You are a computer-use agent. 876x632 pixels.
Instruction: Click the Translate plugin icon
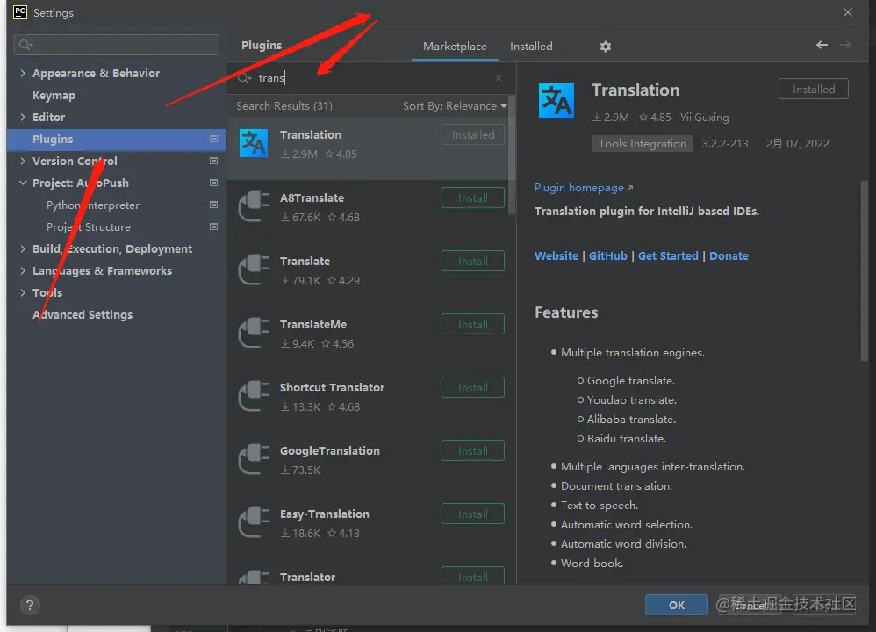point(254,269)
